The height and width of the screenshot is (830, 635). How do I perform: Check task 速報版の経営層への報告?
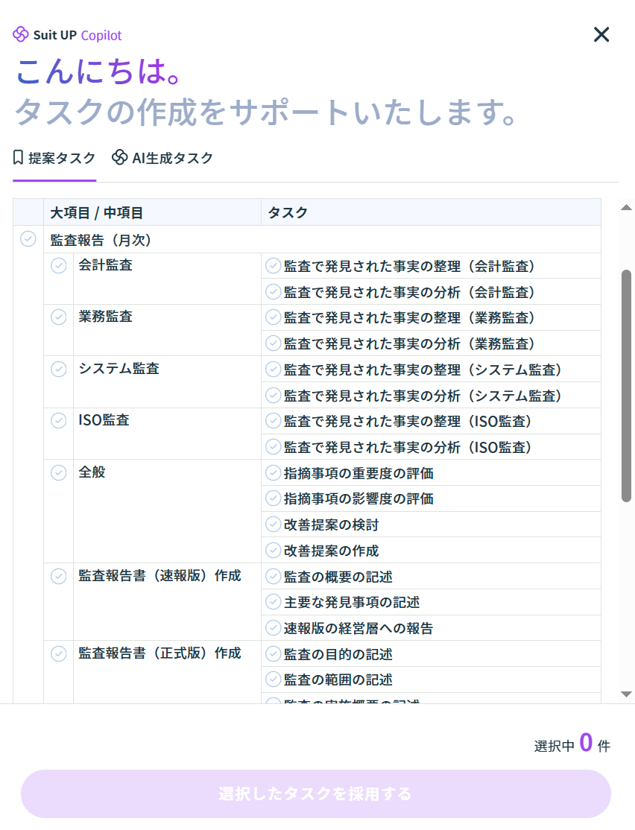[x=274, y=628]
